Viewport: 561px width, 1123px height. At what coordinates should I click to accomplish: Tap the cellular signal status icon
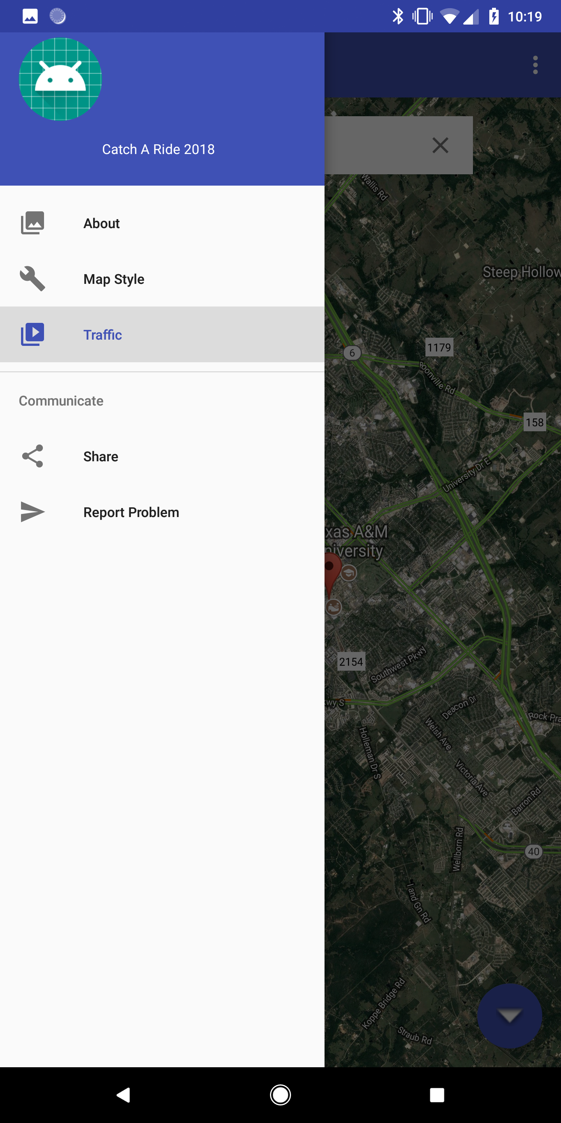point(471,16)
